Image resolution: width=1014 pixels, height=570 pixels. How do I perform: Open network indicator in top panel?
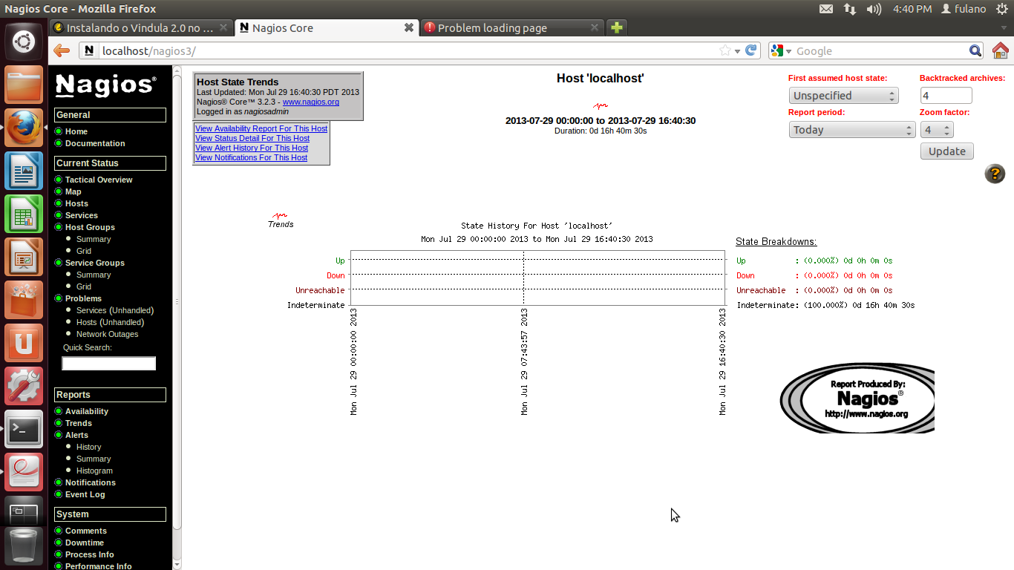850,9
